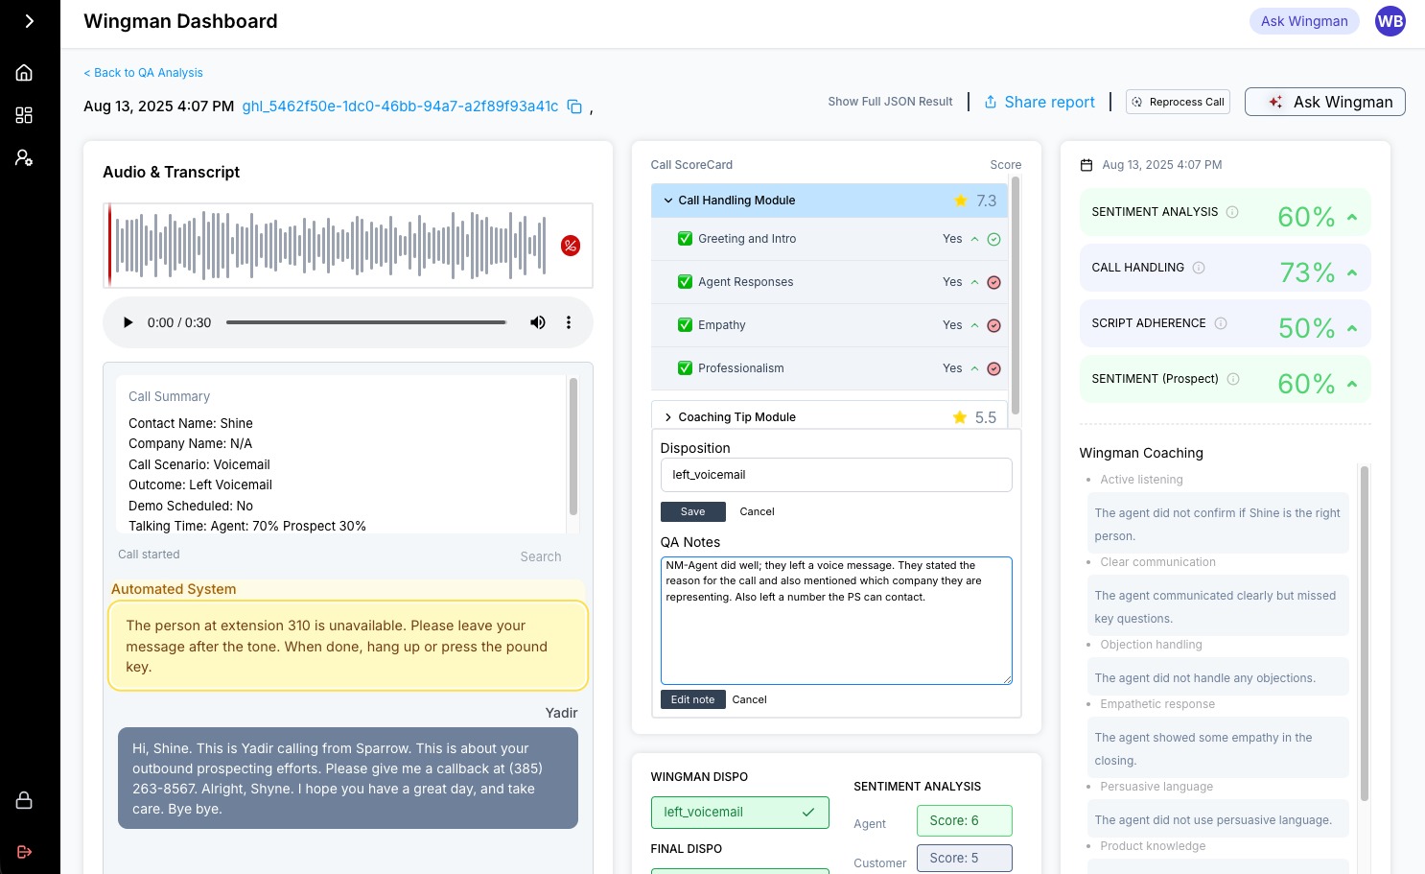Image resolution: width=1425 pixels, height=874 pixels.
Task: Click the red badge beside the waveform
Action: point(570,246)
